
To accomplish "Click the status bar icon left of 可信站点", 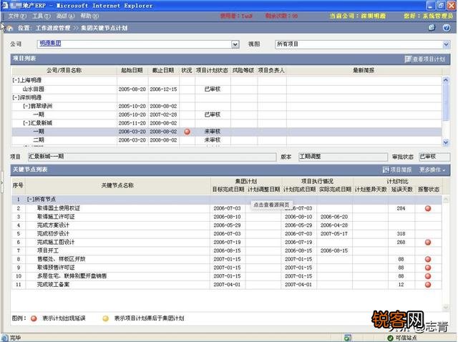I will 348,338.
